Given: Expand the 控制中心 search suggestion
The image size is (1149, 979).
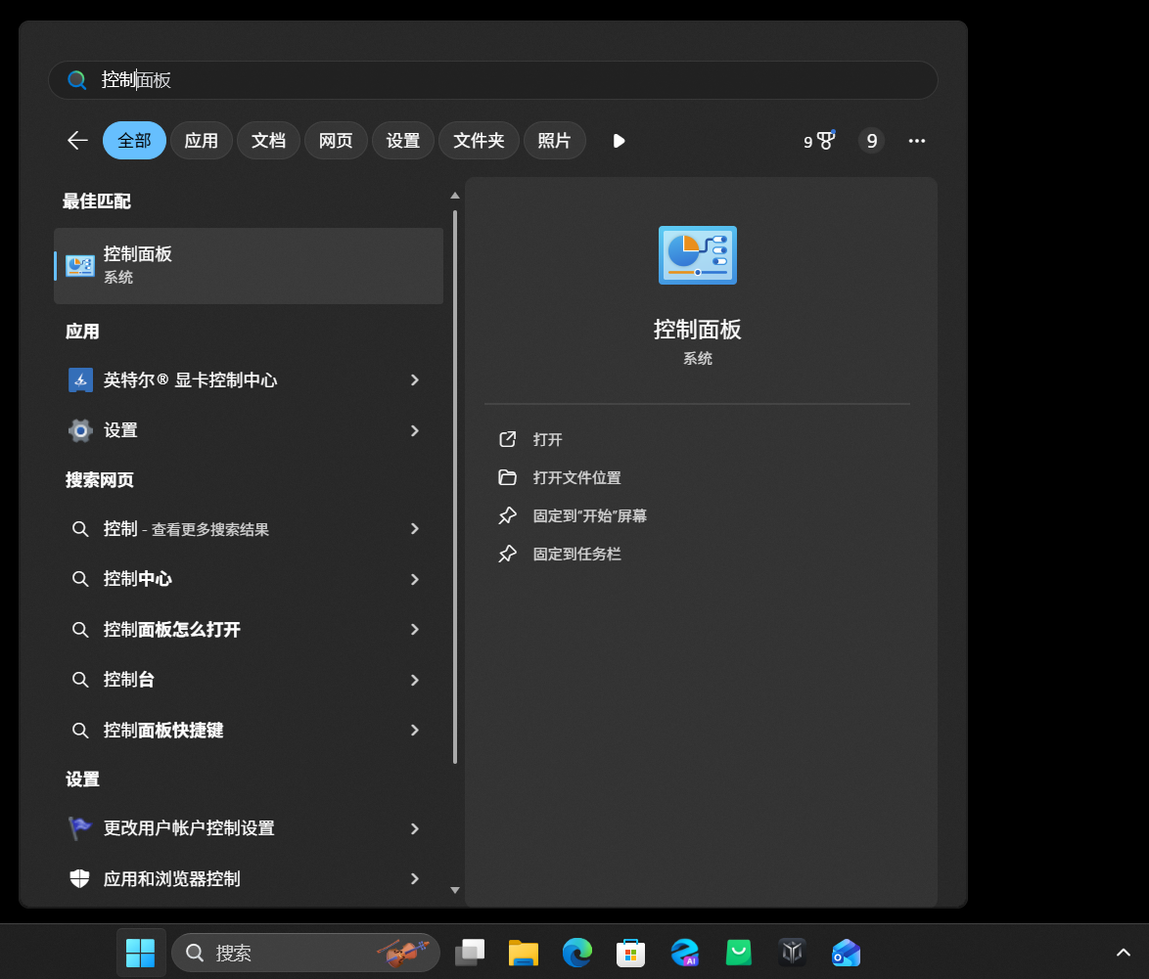Looking at the screenshot, I should pyautogui.click(x=413, y=579).
